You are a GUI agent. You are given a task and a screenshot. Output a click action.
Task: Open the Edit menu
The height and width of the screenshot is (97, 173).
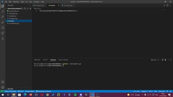point(10,2)
